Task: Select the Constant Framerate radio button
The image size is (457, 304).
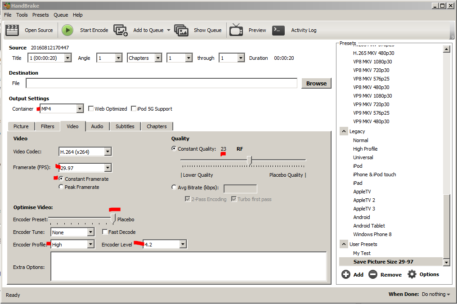Action: (x=61, y=179)
